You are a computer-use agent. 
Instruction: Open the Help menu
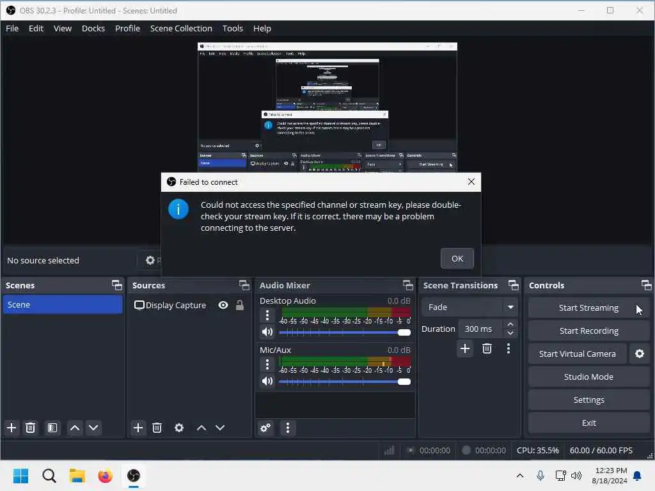262,28
